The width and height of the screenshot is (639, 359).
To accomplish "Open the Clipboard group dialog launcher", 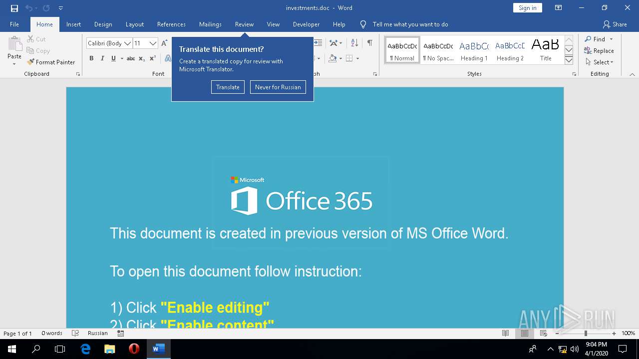I will (x=78, y=74).
